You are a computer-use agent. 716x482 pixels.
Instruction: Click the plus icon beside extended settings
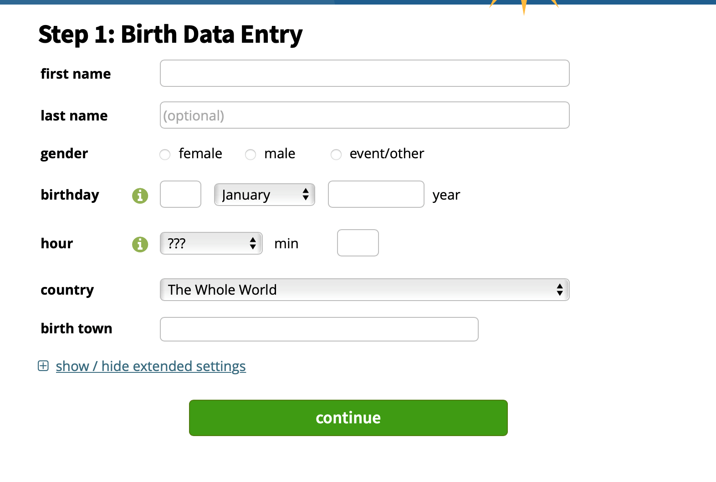pos(43,366)
